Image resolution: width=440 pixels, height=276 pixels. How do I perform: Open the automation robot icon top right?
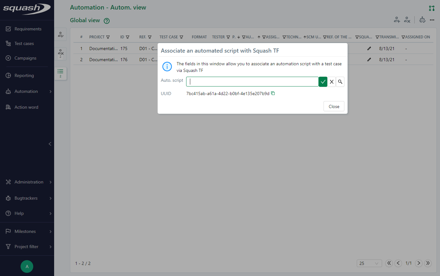coord(423,20)
